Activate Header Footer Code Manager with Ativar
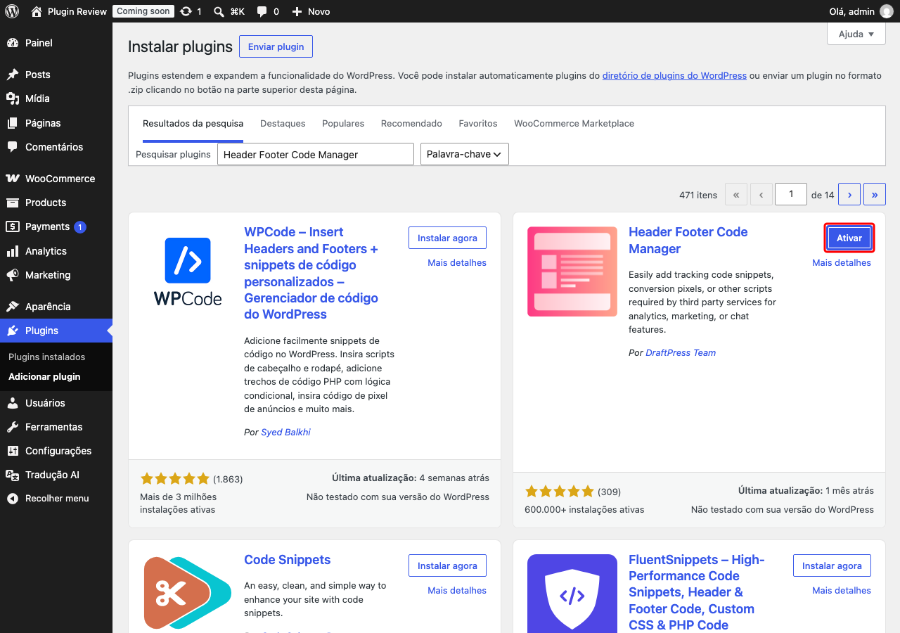 tap(849, 238)
